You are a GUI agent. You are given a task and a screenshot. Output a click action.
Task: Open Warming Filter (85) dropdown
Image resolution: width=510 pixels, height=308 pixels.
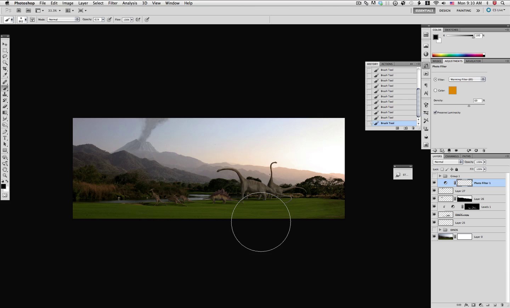point(467,79)
